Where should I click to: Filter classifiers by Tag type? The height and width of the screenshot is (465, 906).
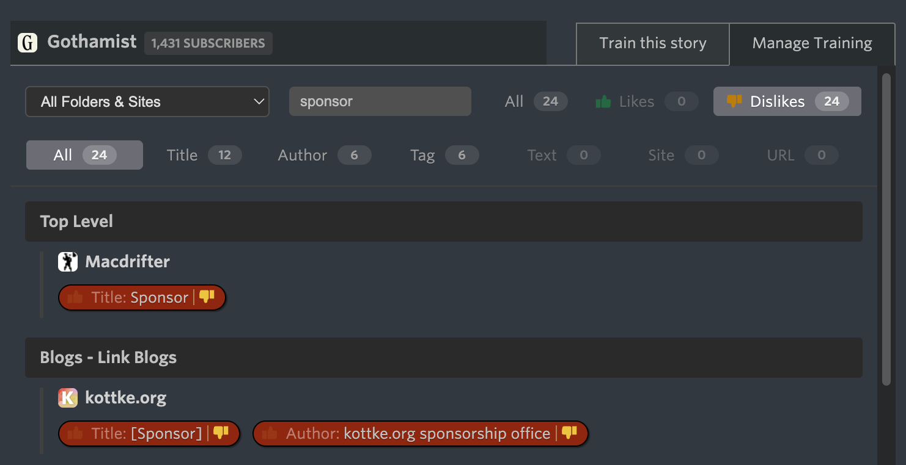click(x=444, y=155)
